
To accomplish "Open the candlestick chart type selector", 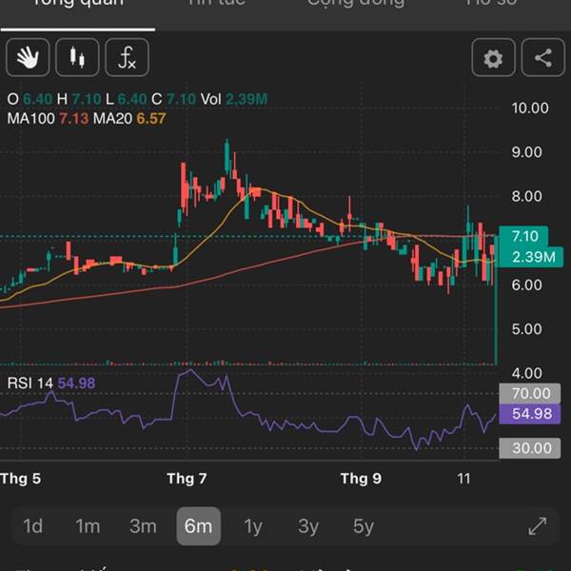I will tap(77, 57).
